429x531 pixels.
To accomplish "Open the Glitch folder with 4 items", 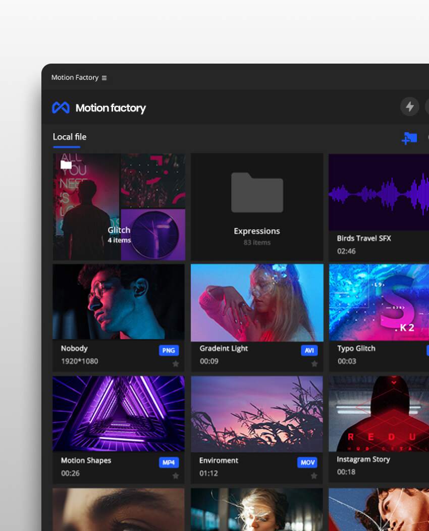I will (119, 207).
